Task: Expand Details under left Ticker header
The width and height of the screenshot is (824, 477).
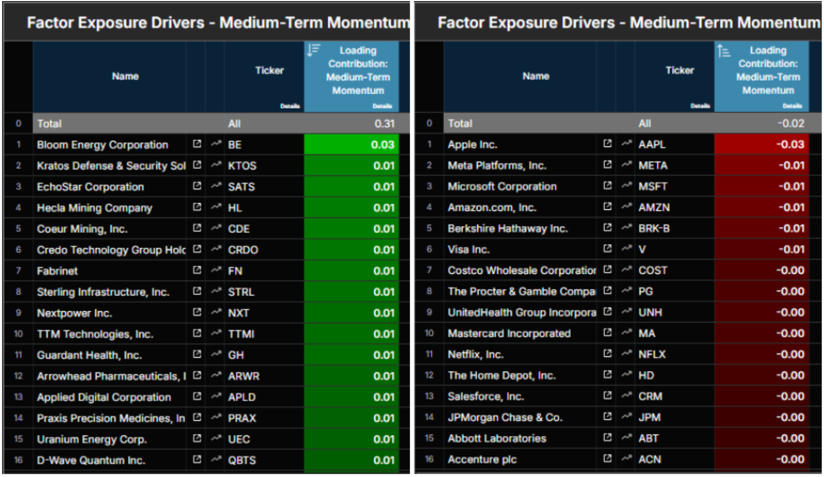Action: tap(289, 106)
